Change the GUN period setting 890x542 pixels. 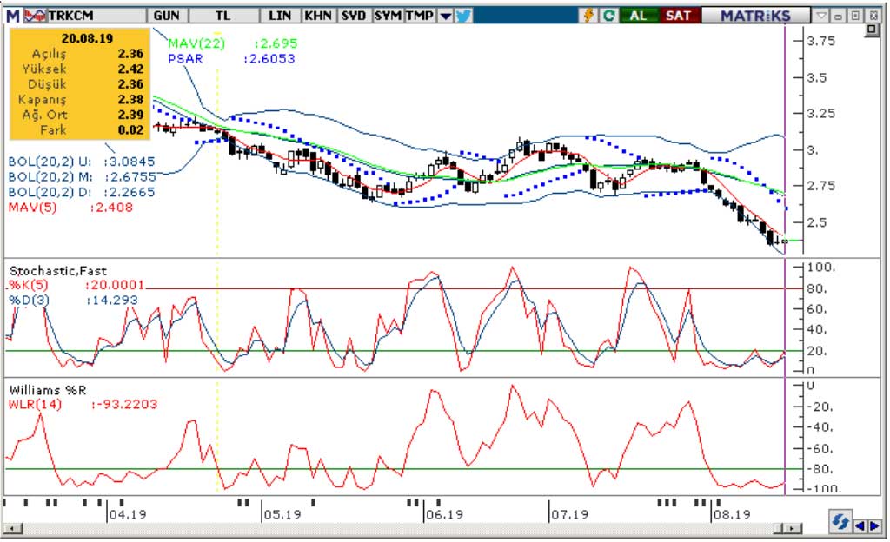(167, 16)
